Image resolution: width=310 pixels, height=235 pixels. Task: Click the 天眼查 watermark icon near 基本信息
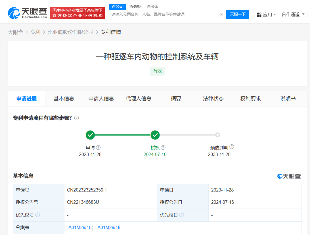280,176
